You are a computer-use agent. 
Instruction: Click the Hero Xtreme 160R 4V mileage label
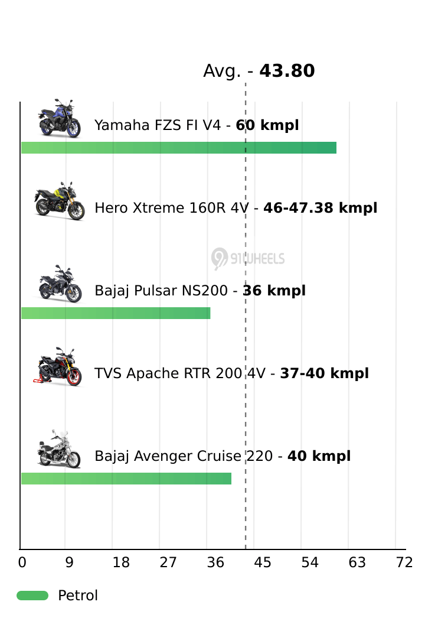[236, 208]
